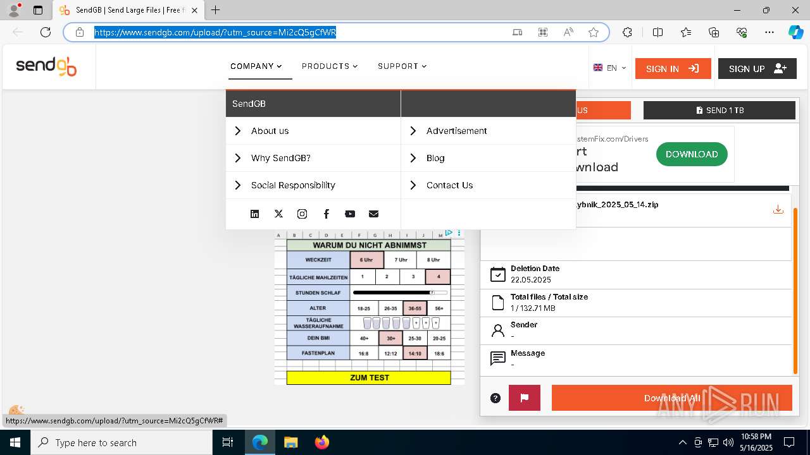The height and width of the screenshot is (455, 810).
Task: Click the SEND 1 TB button
Action: (720, 110)
